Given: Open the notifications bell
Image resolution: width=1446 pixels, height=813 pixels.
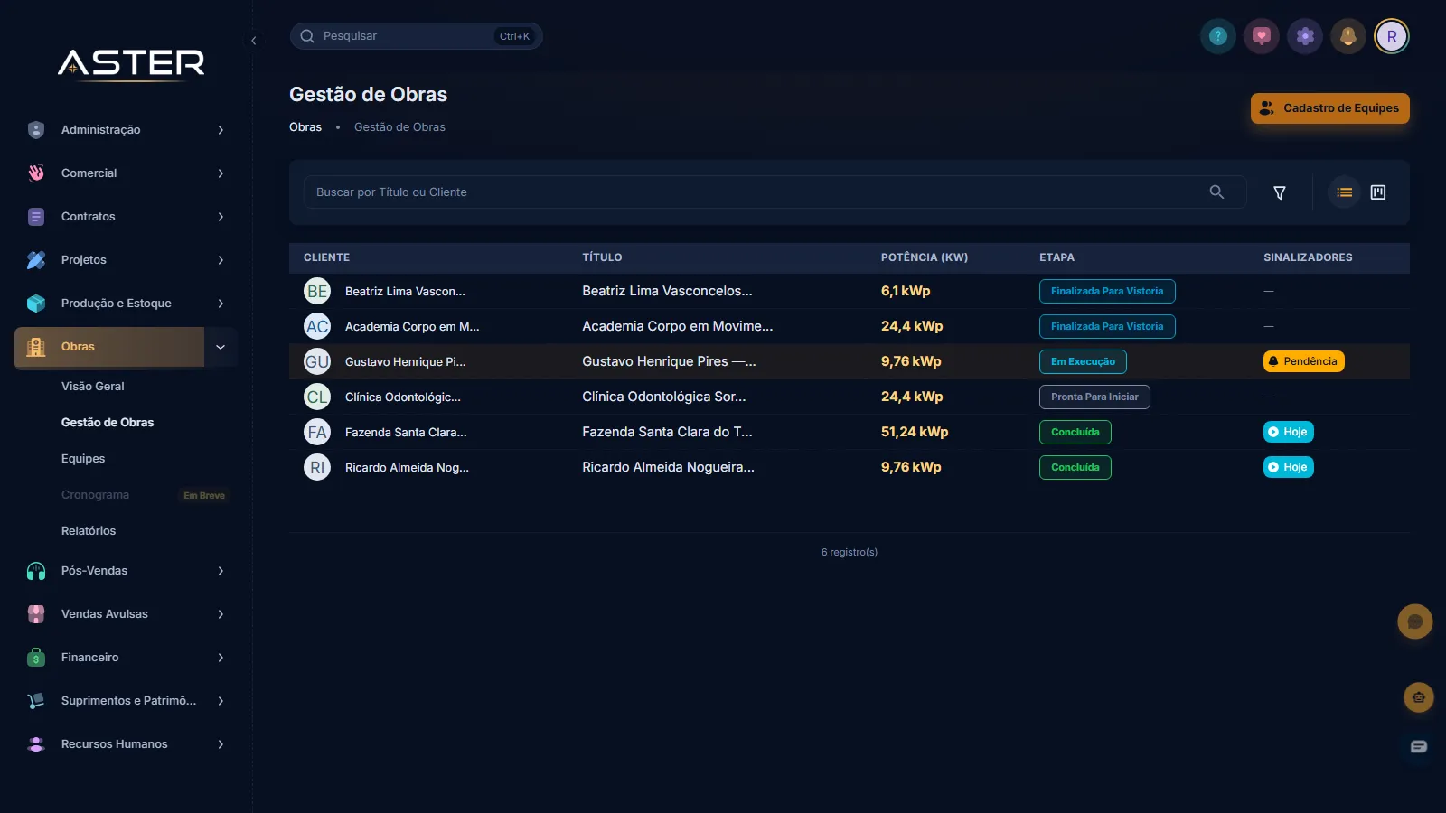Looking at the screenshot, I should click(x=1348, y=36).
